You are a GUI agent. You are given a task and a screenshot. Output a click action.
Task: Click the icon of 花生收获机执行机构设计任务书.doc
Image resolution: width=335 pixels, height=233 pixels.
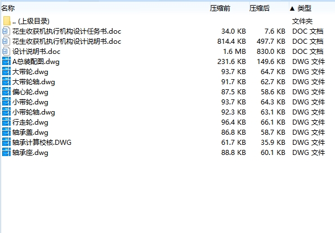coord(6,31)
